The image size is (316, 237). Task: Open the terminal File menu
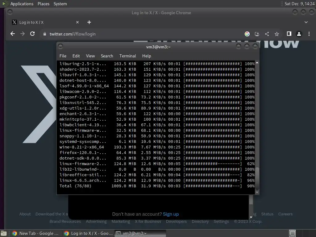[x=63, y=56]
